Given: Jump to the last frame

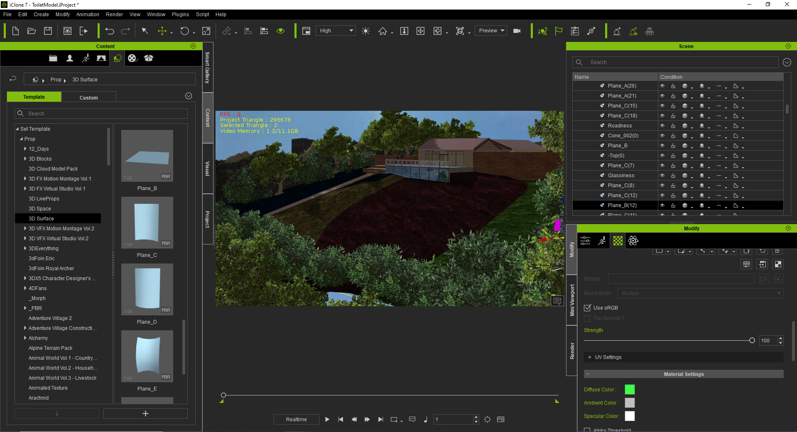Looking at the screenshot, I should tap(380, 420).
